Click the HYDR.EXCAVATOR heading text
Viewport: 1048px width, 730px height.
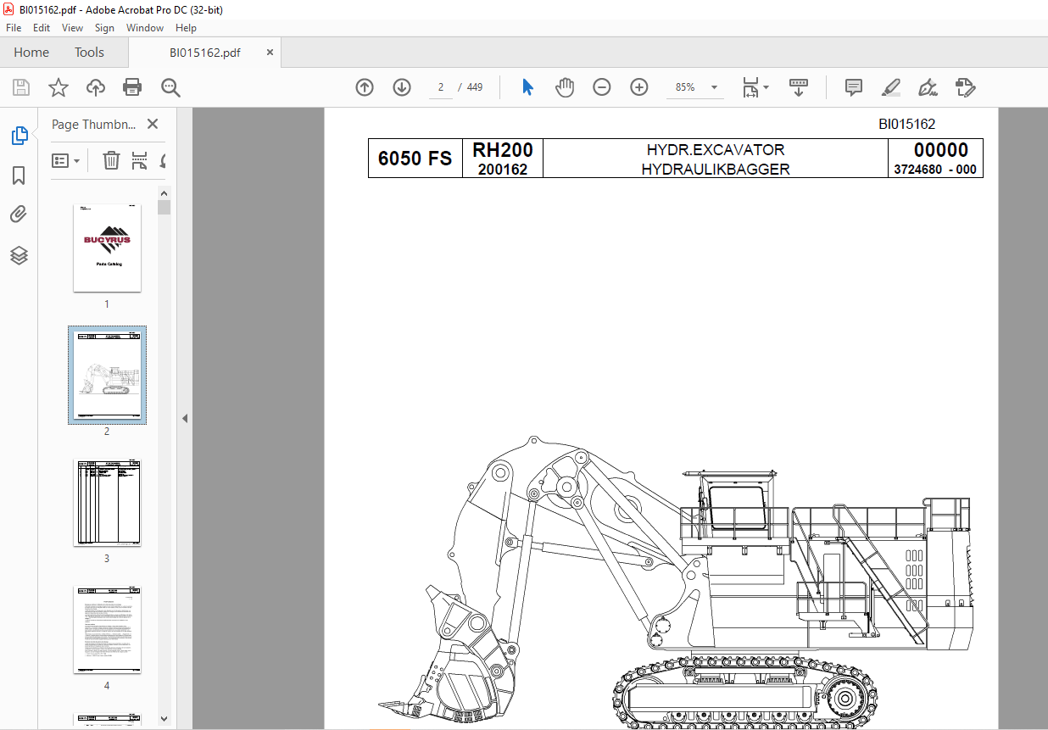point(716,150)
